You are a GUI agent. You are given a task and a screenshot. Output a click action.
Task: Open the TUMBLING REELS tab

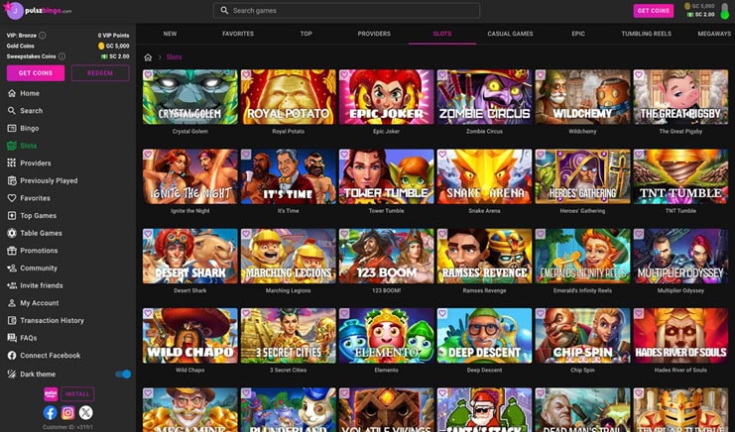tap(647, 34)
